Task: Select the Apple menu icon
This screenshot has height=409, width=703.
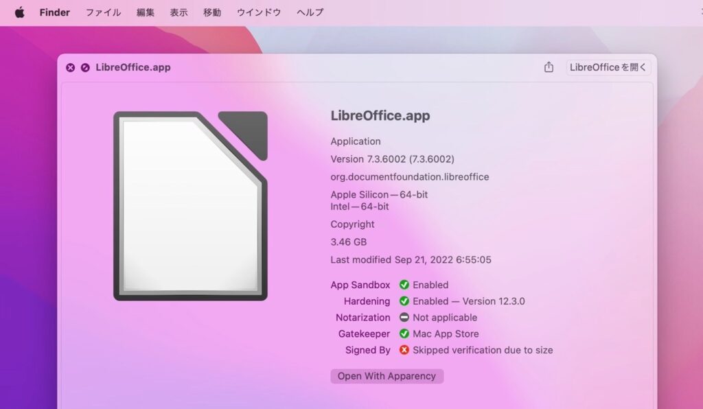Action: [19, 12]
